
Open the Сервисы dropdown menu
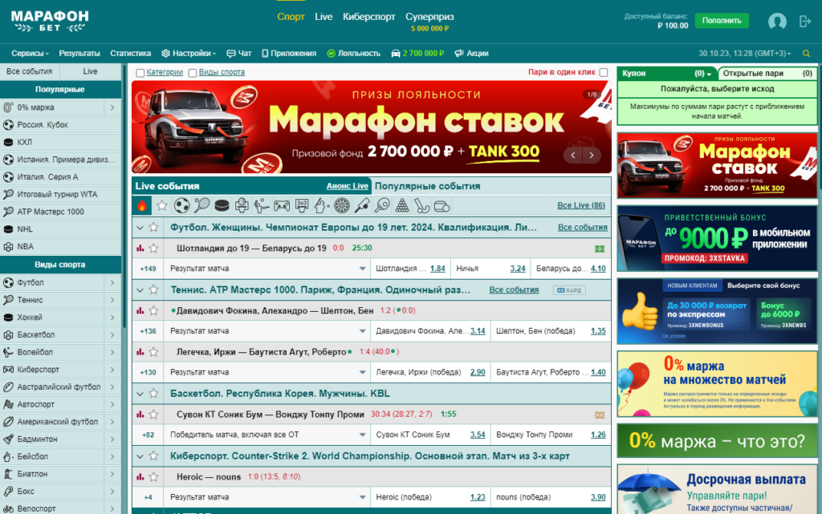point(30,54)
